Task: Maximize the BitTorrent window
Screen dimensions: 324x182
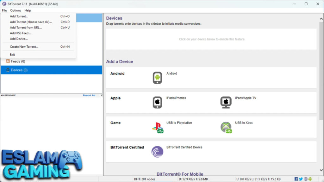Action: point(306,4)
